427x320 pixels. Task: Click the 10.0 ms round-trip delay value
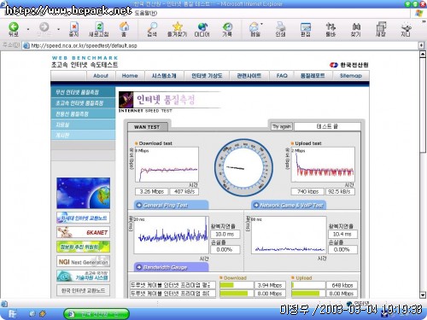click(x=225, y=234)
